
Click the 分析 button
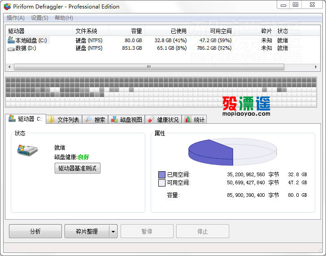click(35, 231)
